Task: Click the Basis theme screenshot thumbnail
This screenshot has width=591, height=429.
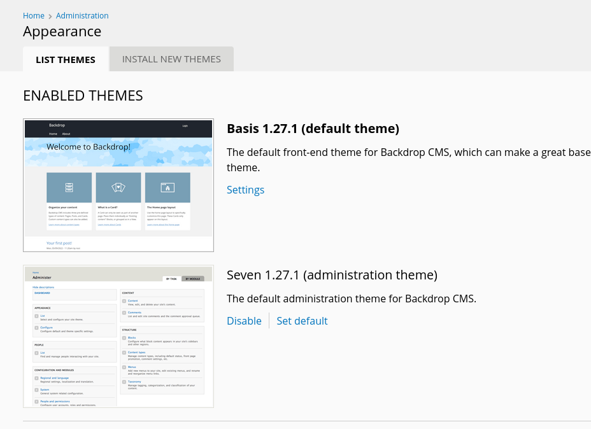Action: pyautogui.click(x=118, y=185)
